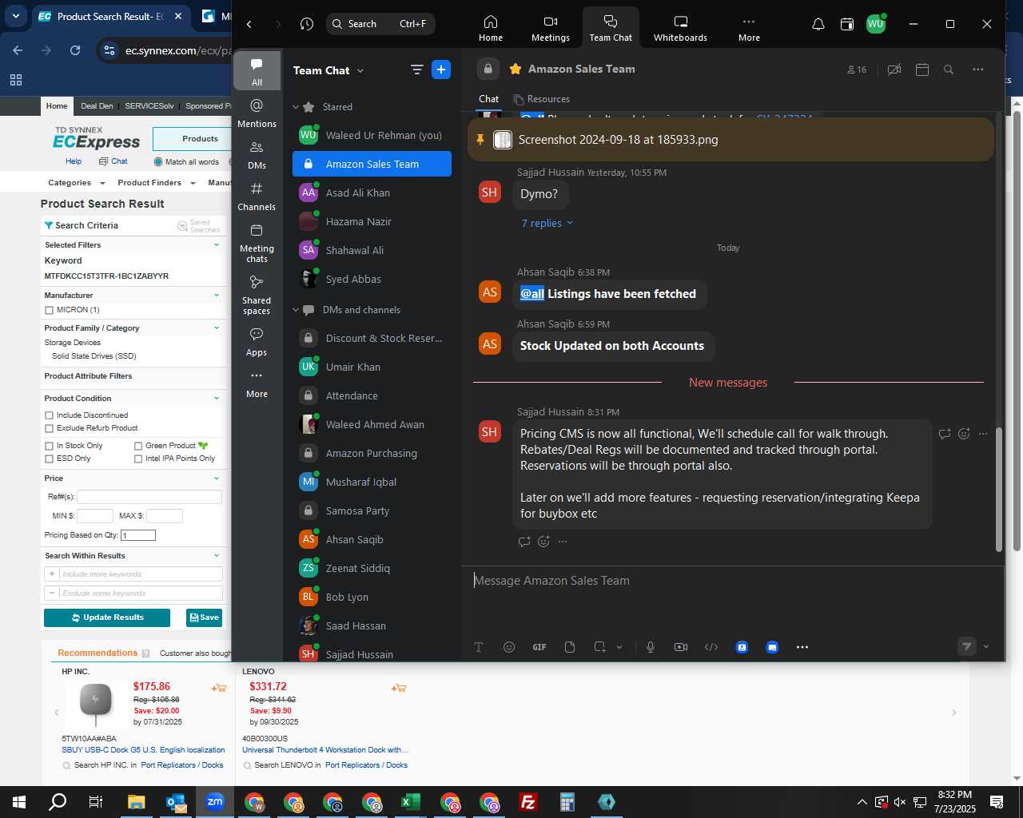Open the calendar icon beside the bell
The height and width of the screenshot is (818, 1023).
pos(847,24)
